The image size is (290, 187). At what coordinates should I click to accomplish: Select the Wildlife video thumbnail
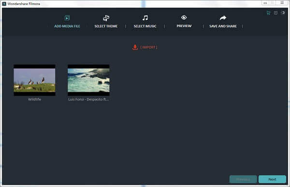coord(34,80)
